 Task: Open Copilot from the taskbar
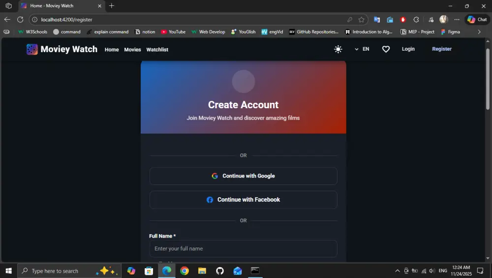[131, 271]
